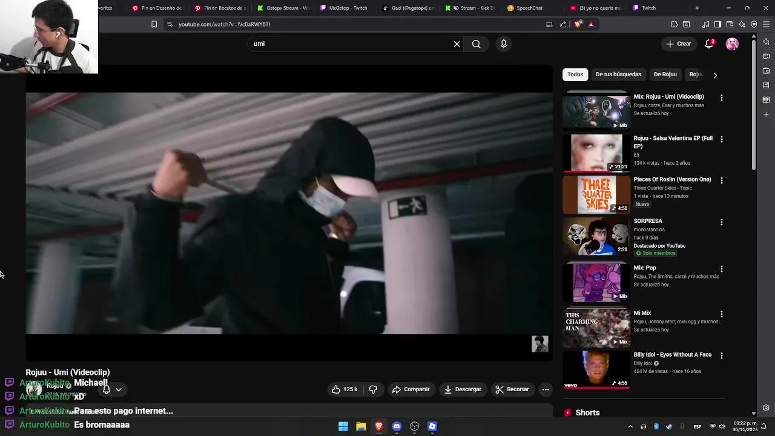Toggle the browser sidebar panel icon
Image resolution: width=775 pixels, height=436 pixels.
pos(717,24)
